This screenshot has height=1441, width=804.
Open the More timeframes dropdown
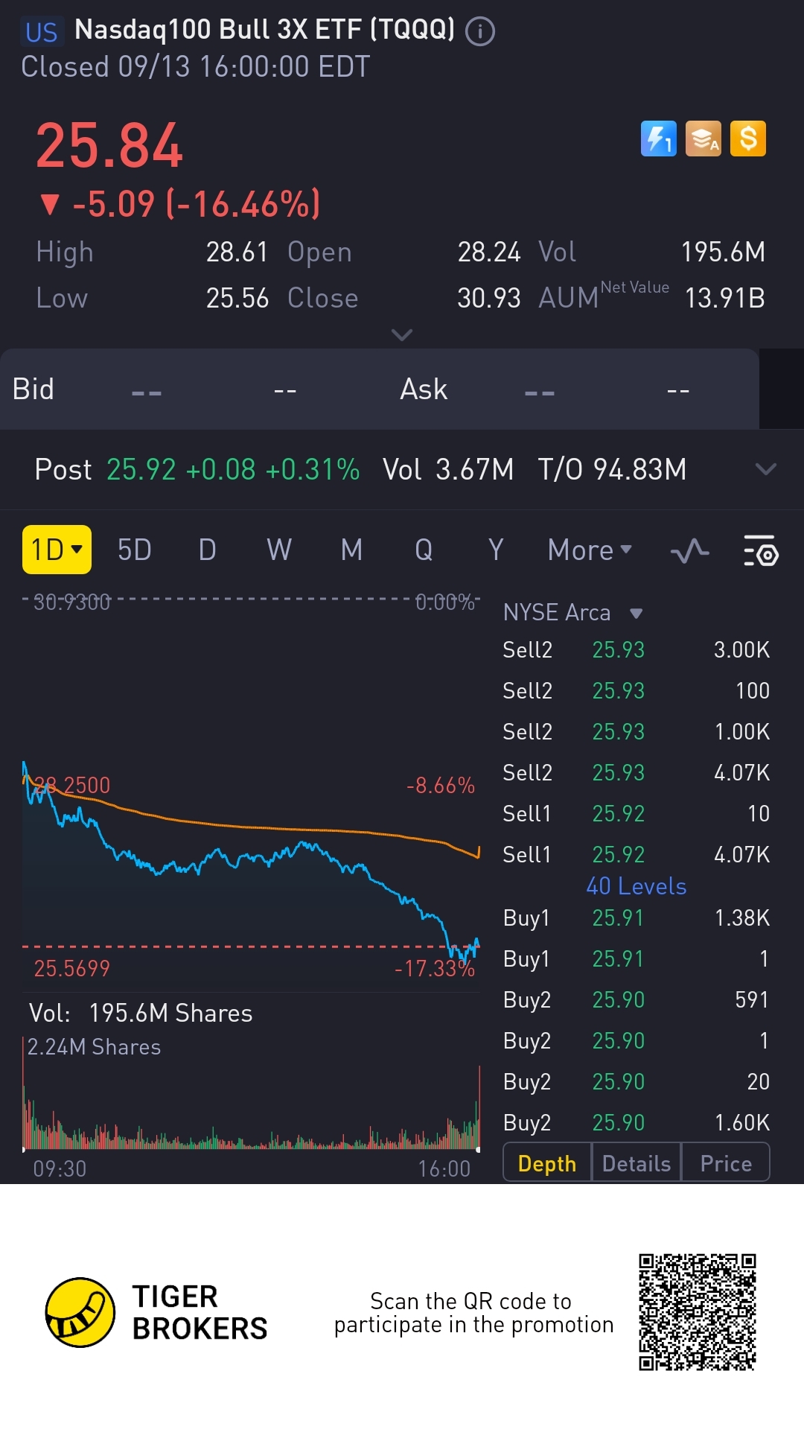[590, 550]
